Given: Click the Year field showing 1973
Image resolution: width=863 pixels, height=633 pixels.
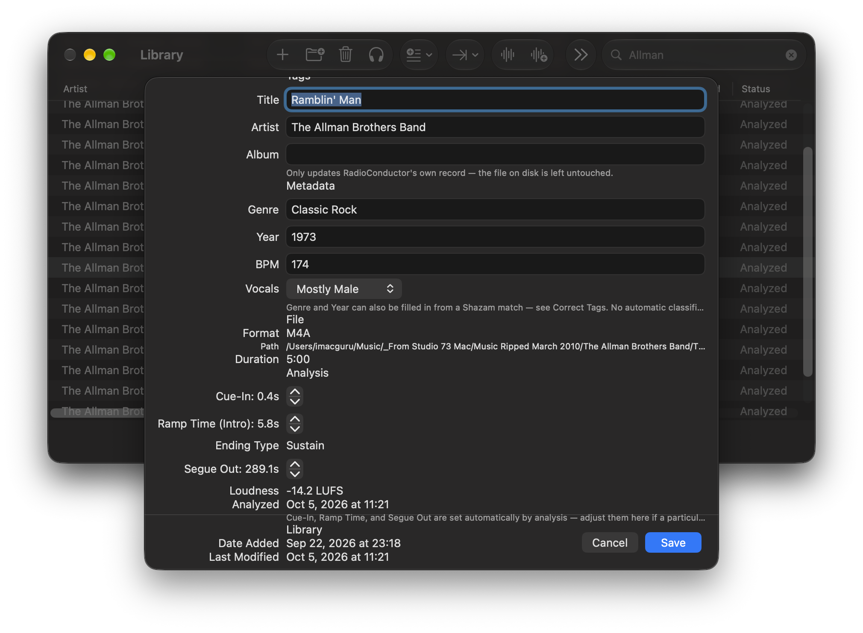Looking at the screenshot, I should 495,237.
